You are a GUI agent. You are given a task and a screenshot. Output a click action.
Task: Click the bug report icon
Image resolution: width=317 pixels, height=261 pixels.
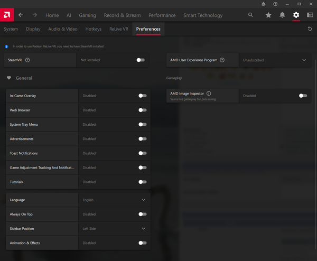tap(264, 4)
